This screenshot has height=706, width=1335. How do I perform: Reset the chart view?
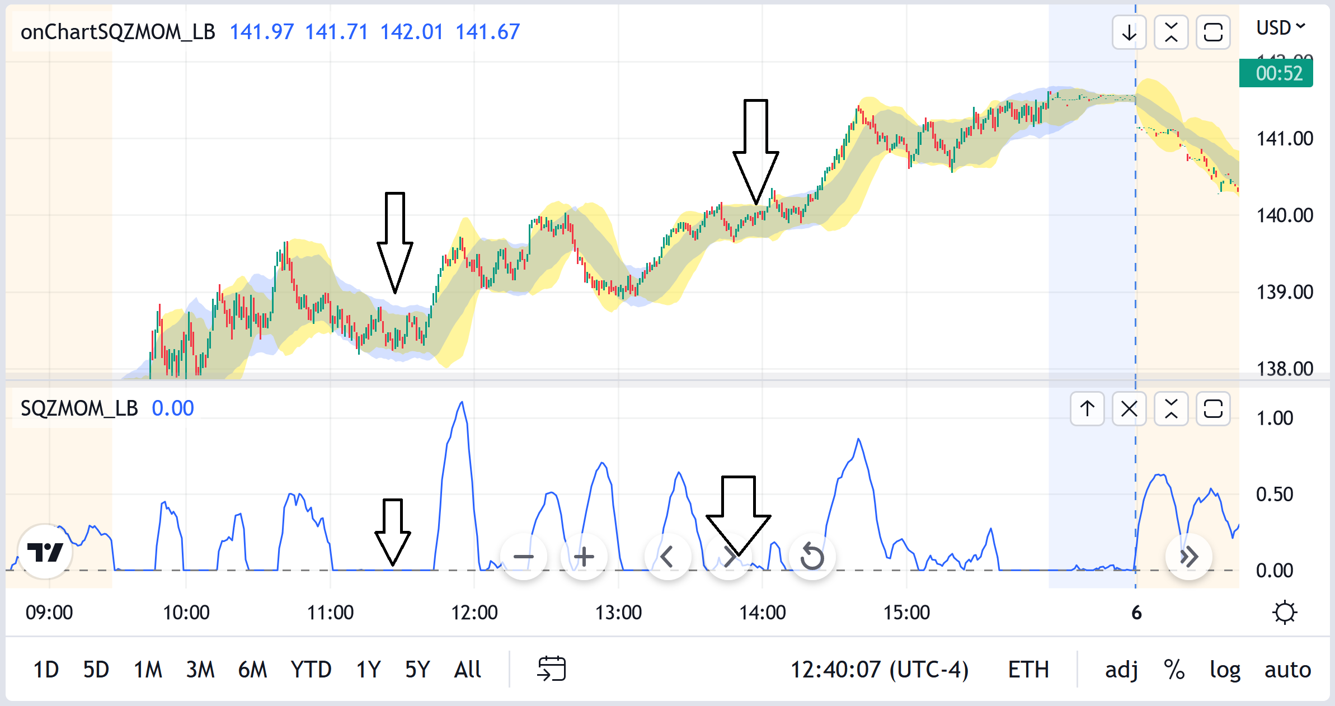tap(812, 557)
